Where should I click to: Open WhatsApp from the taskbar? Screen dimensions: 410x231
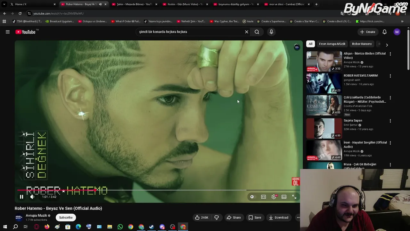120,227
